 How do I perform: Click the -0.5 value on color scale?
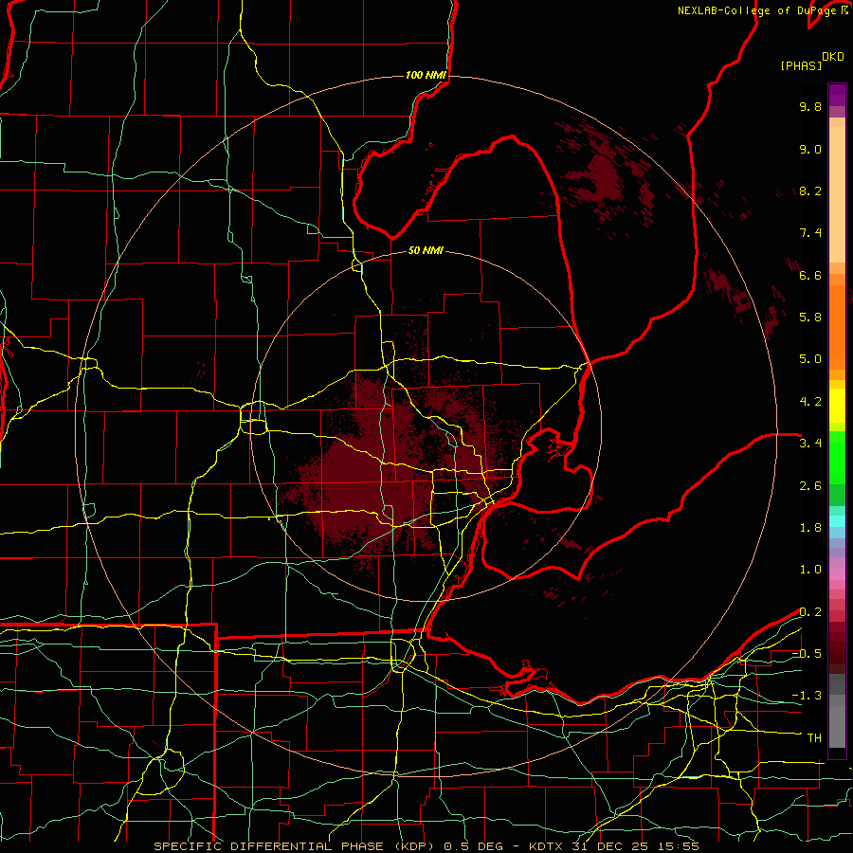coord(807,653)
